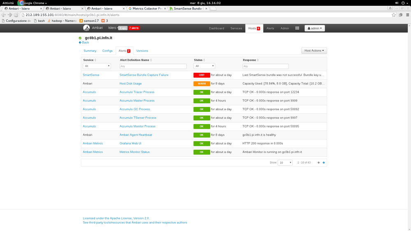Open Accumulo Master Process alert

click(x=137, y=101)
